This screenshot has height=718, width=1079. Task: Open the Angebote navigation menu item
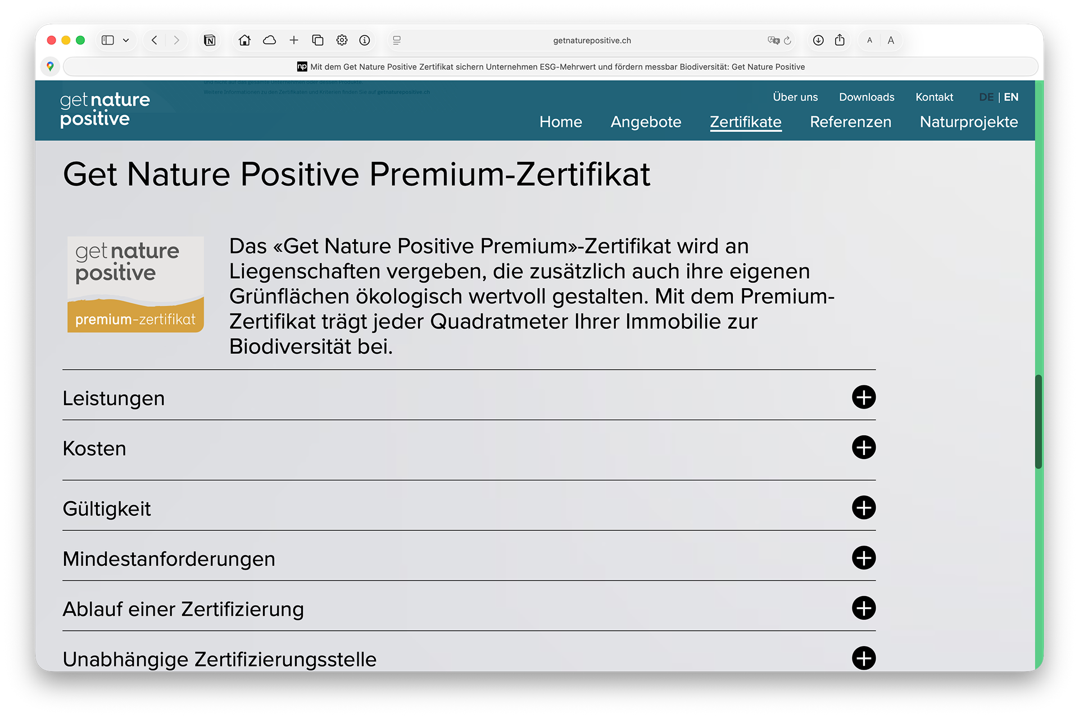coord(646,122)
